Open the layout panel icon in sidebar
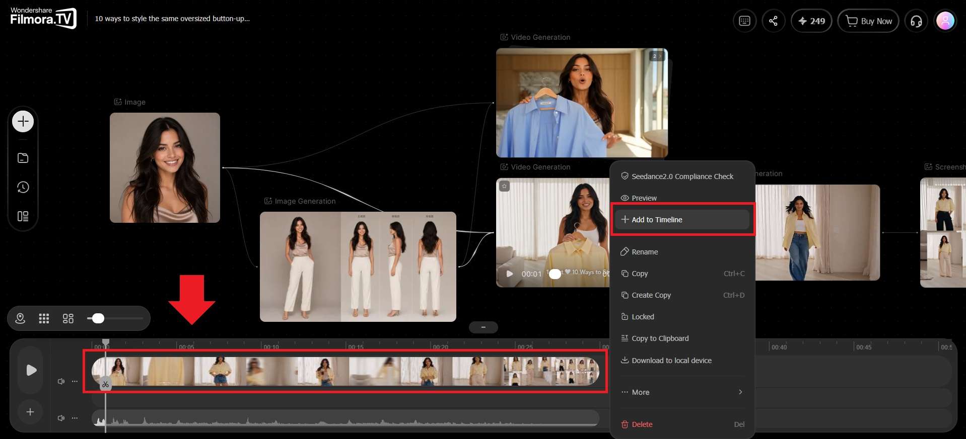966x439 pixels. (x=23, y=216)
